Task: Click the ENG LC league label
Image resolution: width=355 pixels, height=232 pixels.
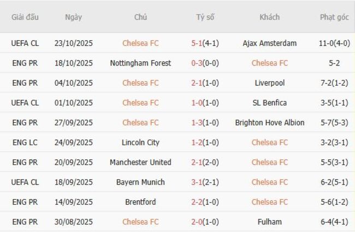Action: (25, 142)
